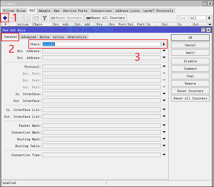The width and height of the screenshot is (214, 187).
Task: Click the Remove button
Action: tap(190, 84)
